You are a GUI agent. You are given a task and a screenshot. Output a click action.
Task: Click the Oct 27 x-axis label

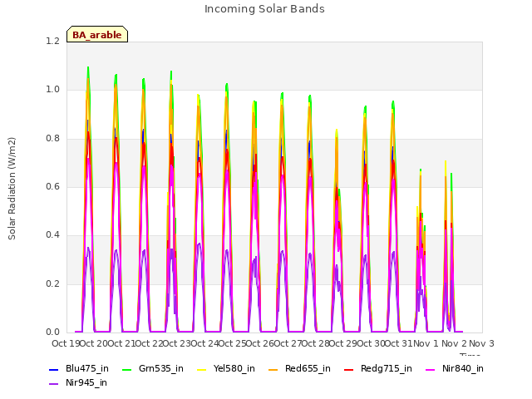coord(288,343)
